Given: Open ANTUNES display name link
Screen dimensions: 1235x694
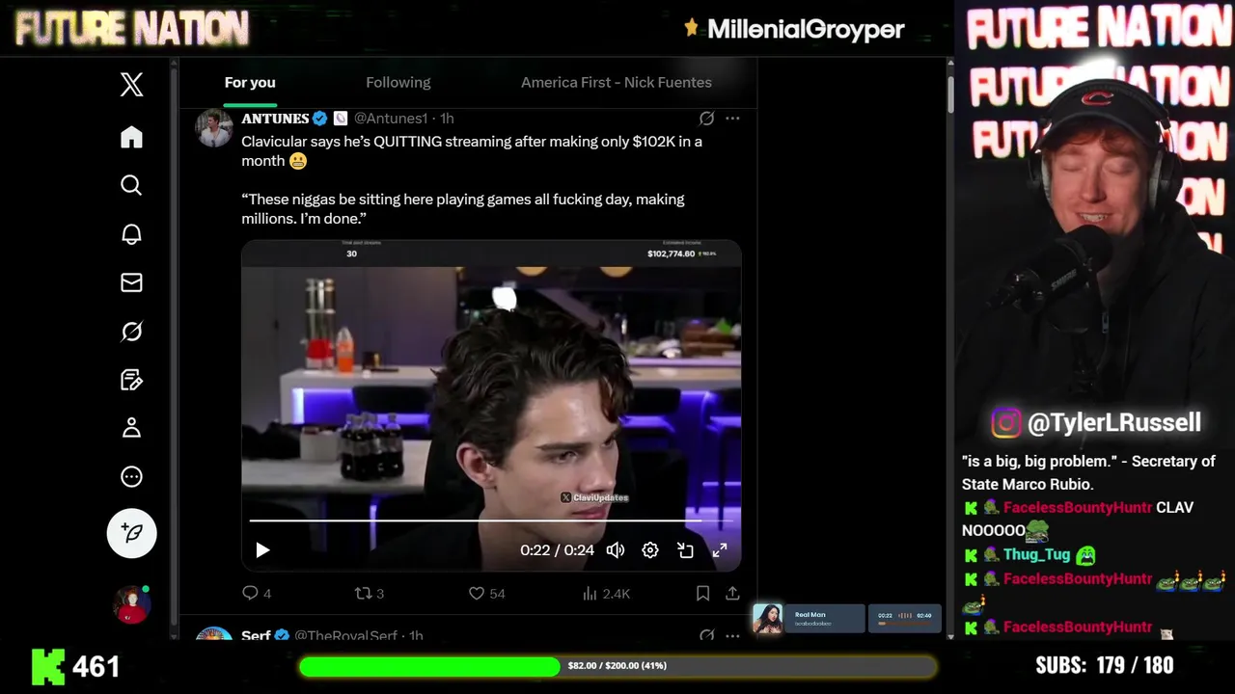Looking at the screenshot, I should (x=275, y=119).
